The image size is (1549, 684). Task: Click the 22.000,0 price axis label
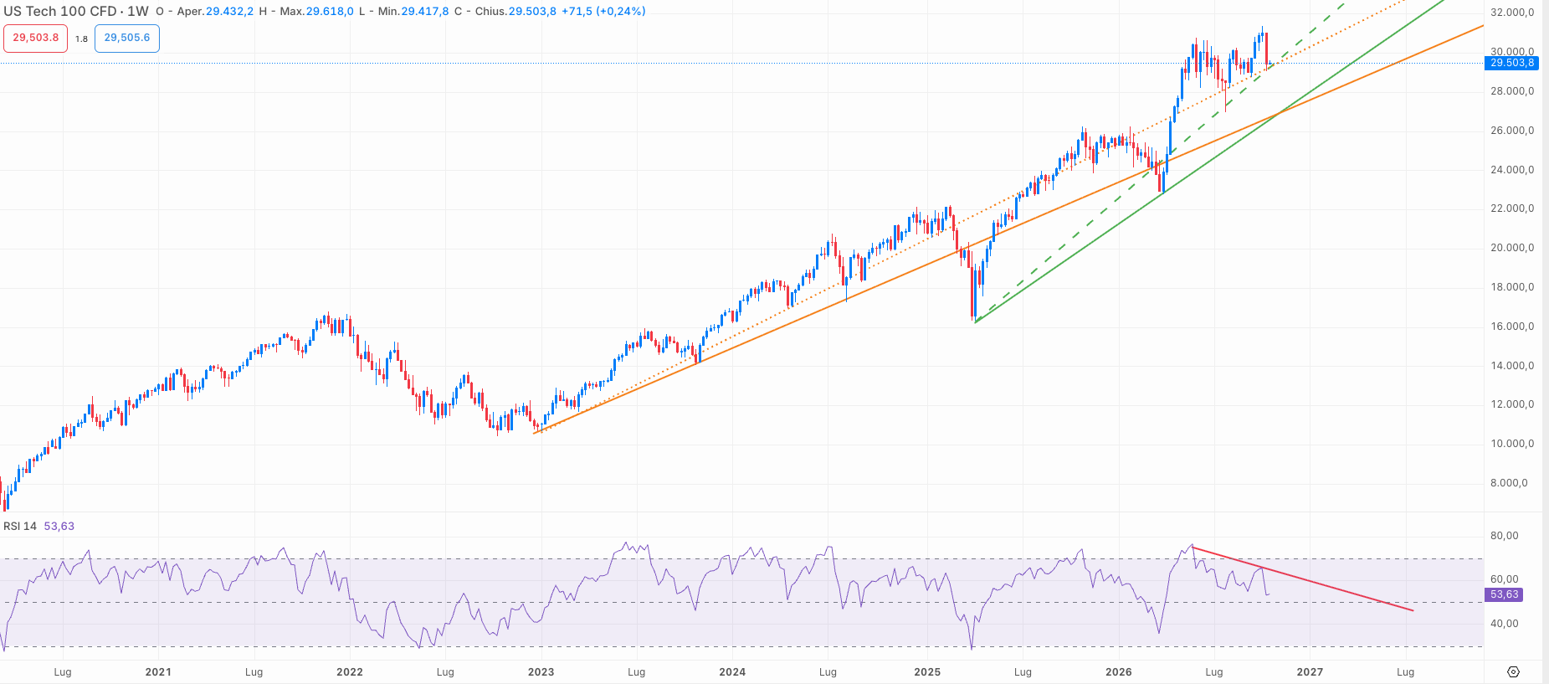[1512, 208]
